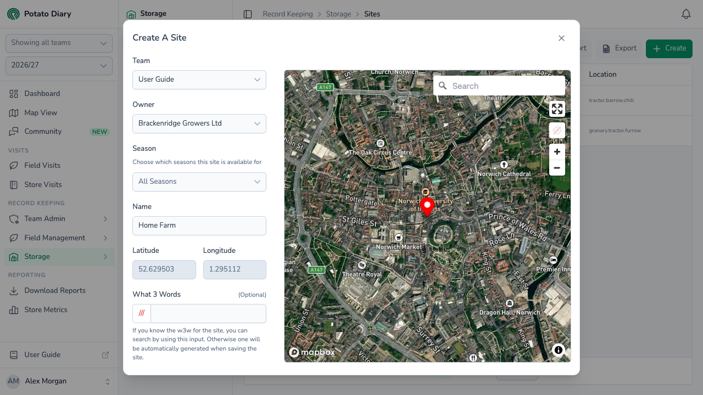Open the map attribution info icon
The height and width of the screenshot is (395, 703).
tap(559, 350)
